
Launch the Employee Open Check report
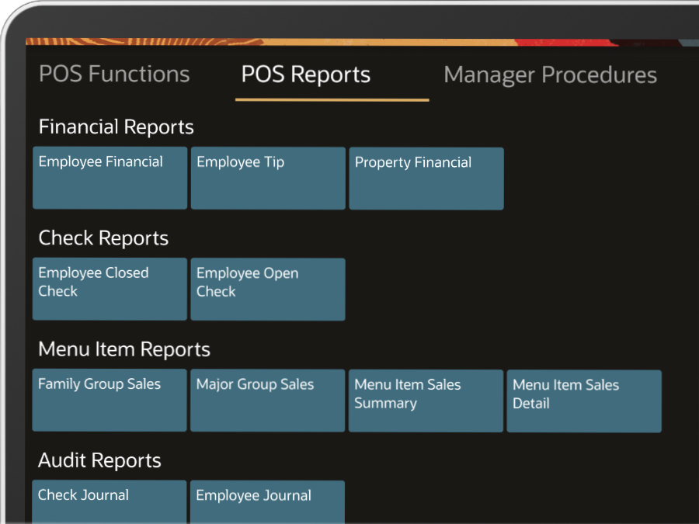(268, 290)
